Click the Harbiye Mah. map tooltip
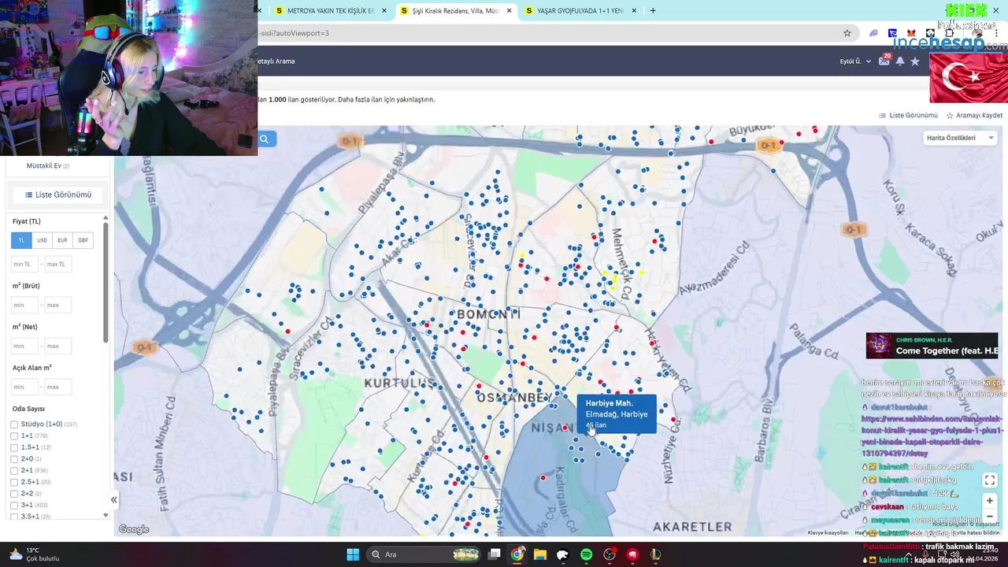Viewport: 1008px width, 567px height. (x=617, y=414)
